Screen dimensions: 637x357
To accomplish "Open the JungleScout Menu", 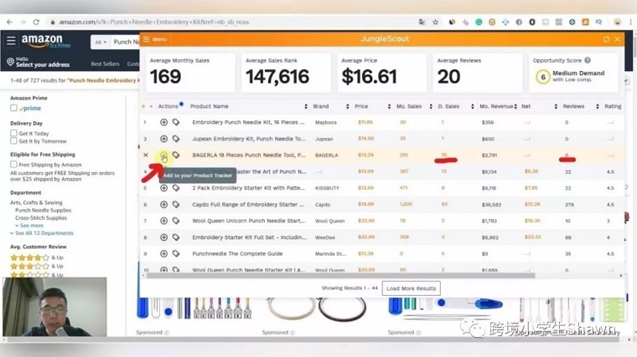I will 155,39.
